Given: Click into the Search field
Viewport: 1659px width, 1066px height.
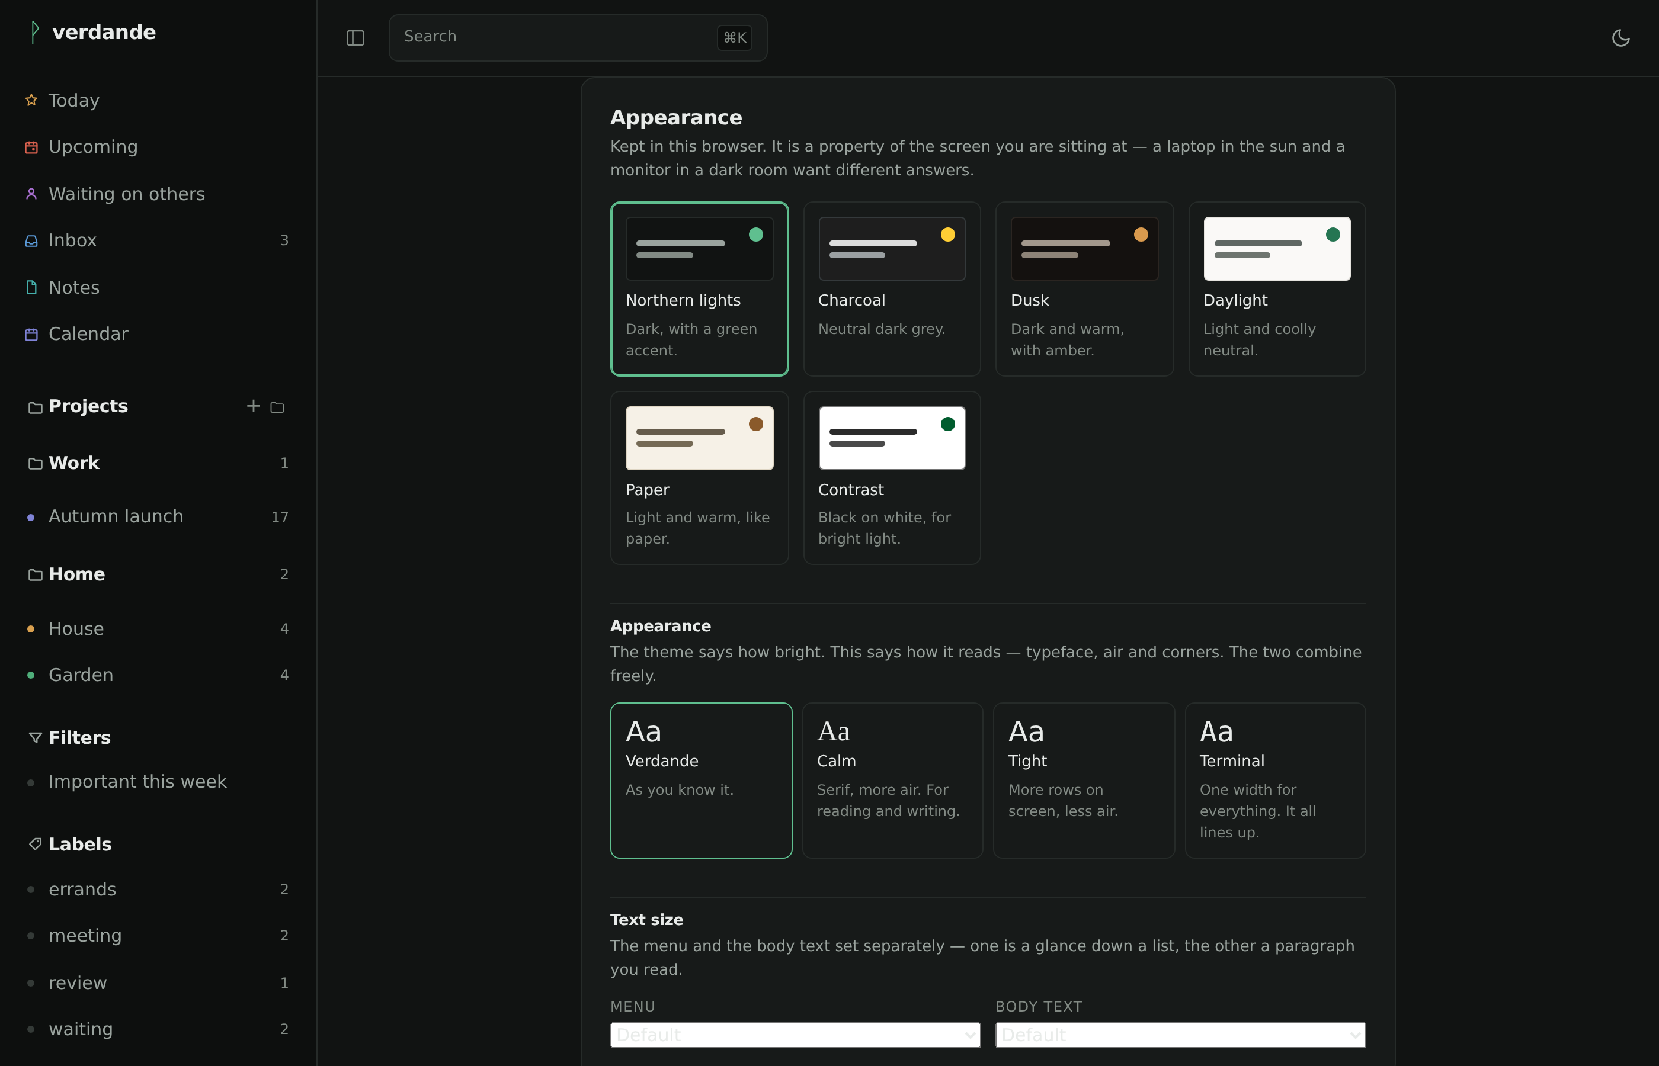Looking at the screenshot, I should tap(578, 37).
